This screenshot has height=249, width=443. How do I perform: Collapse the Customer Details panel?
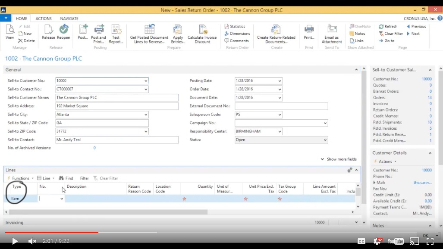tap(430, 153)
